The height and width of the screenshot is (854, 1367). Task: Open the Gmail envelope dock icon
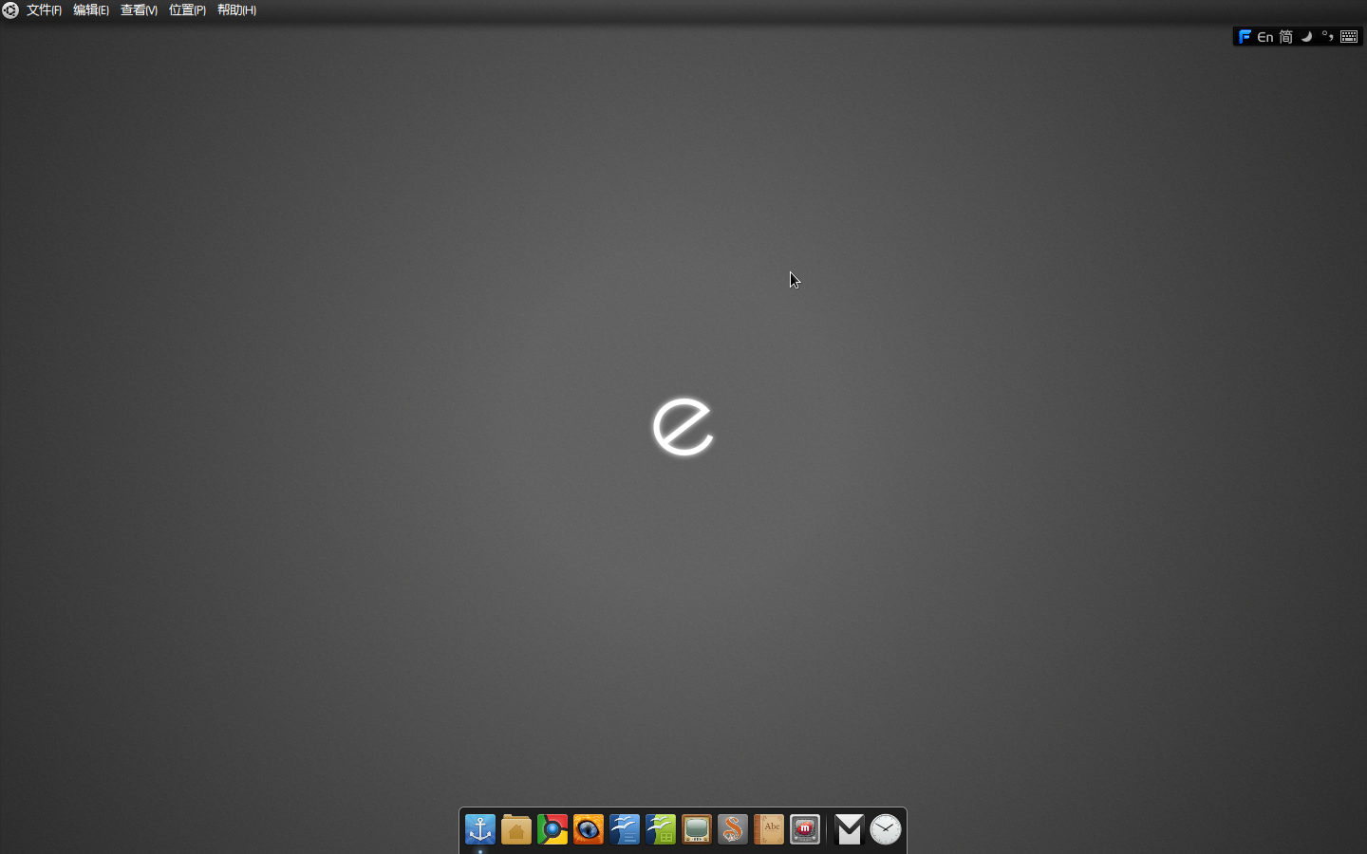click(849, 829)
